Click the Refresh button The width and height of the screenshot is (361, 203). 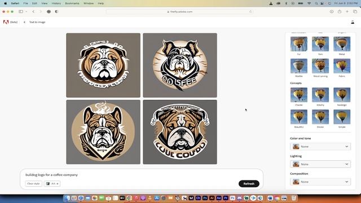249,184
